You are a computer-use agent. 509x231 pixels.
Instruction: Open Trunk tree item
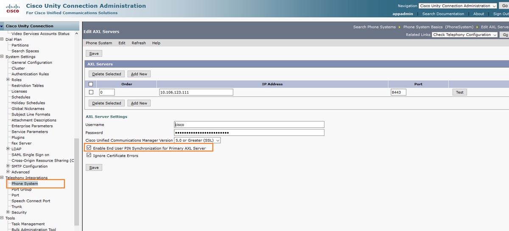coord(17,207)
